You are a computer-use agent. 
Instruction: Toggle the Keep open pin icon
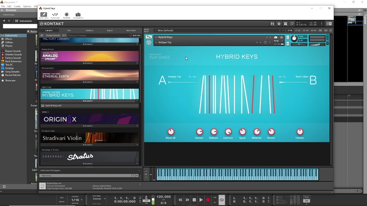(x=44, y=15)
